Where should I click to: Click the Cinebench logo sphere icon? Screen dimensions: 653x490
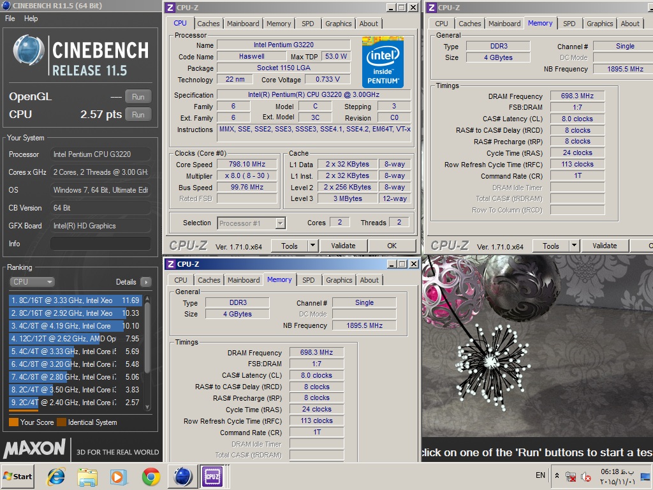[29, 50]
